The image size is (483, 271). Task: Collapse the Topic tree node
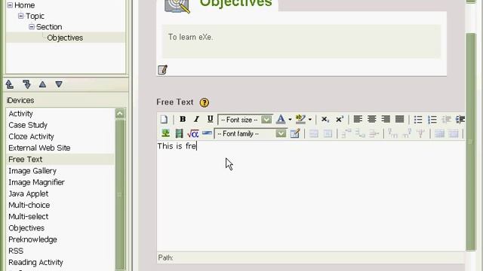[20, 16]
